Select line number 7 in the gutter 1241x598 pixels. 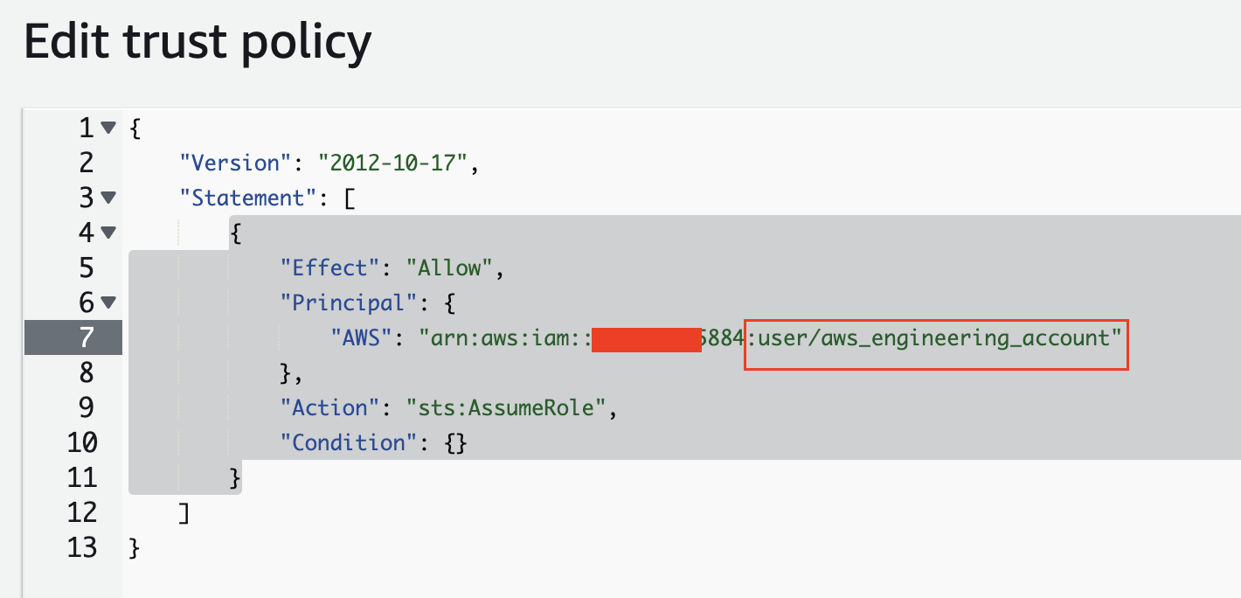click(x=86, y=337)
